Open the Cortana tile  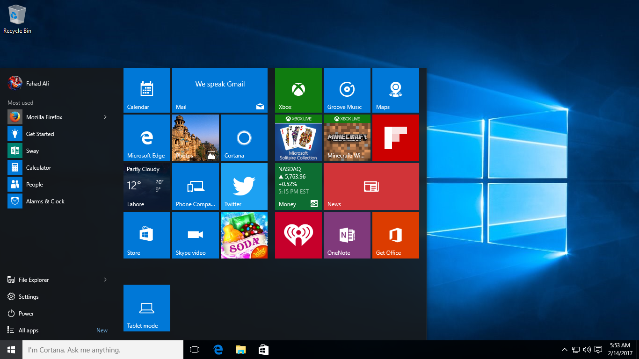(244, 138)
